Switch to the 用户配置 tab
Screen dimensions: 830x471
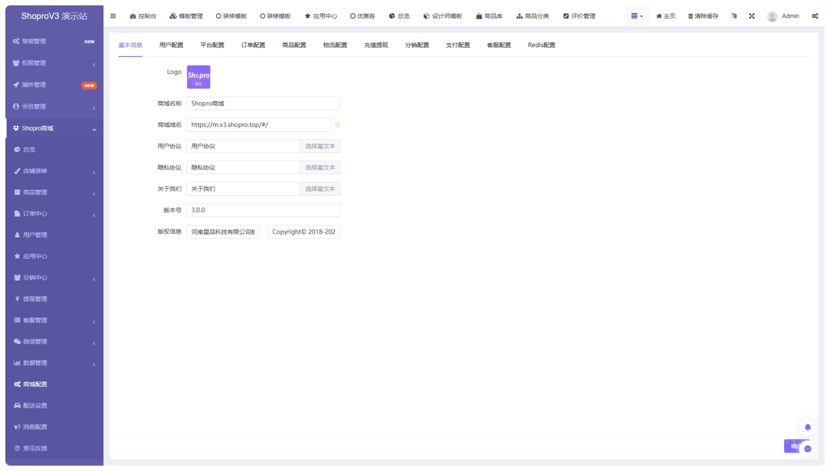click(x=171, y=45)
